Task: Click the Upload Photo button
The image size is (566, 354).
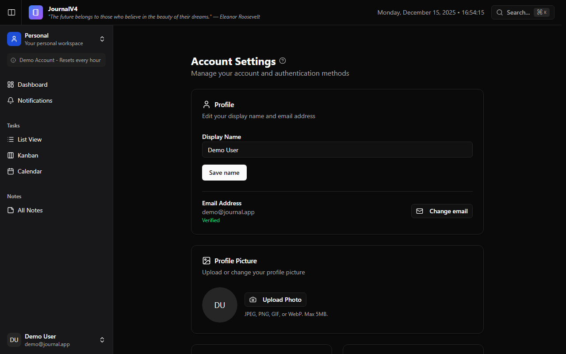Action: (275, 300)
